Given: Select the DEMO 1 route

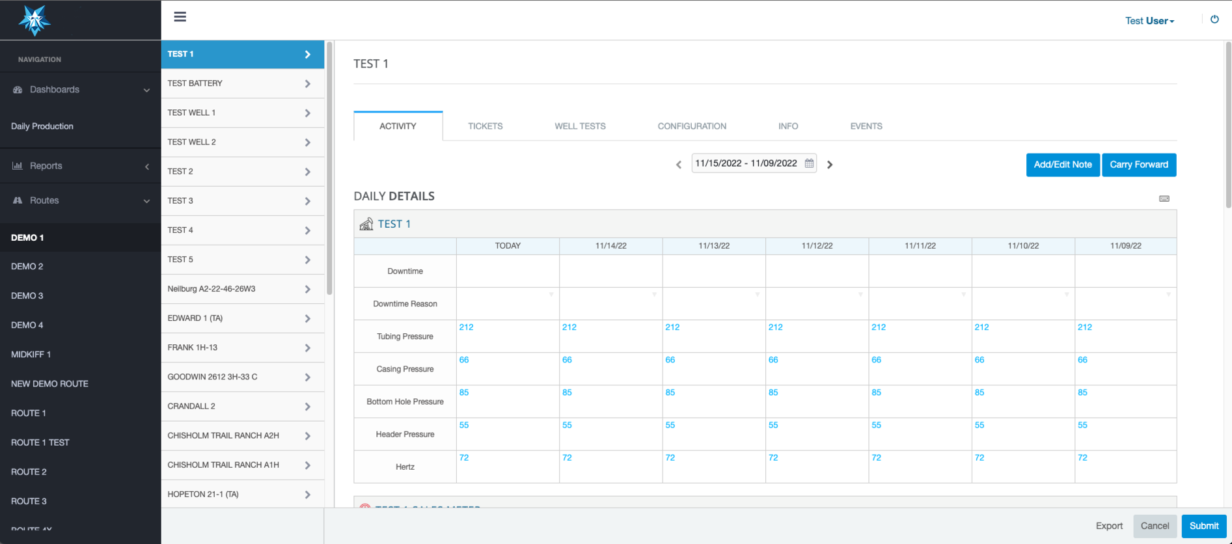Looking at the screenshot, I should 81,238.
